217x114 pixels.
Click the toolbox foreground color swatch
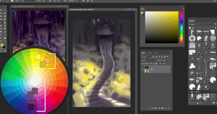[x=2, y=45]
